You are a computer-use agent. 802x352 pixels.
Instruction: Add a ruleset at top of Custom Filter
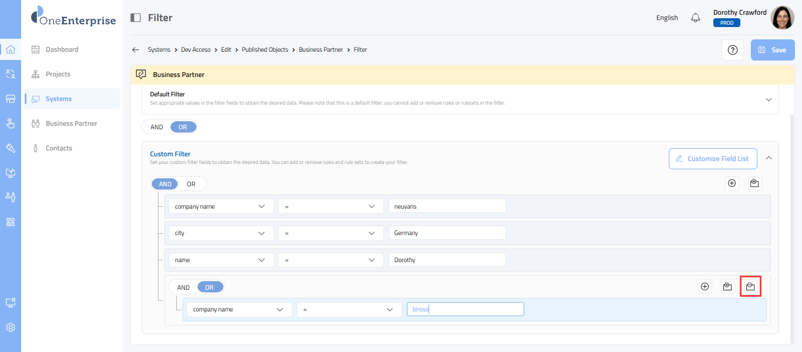pyautogui.click(x=754, y=183)
